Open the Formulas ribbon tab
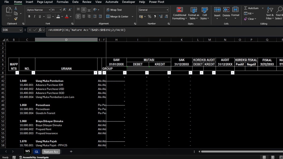 (62, 2)
